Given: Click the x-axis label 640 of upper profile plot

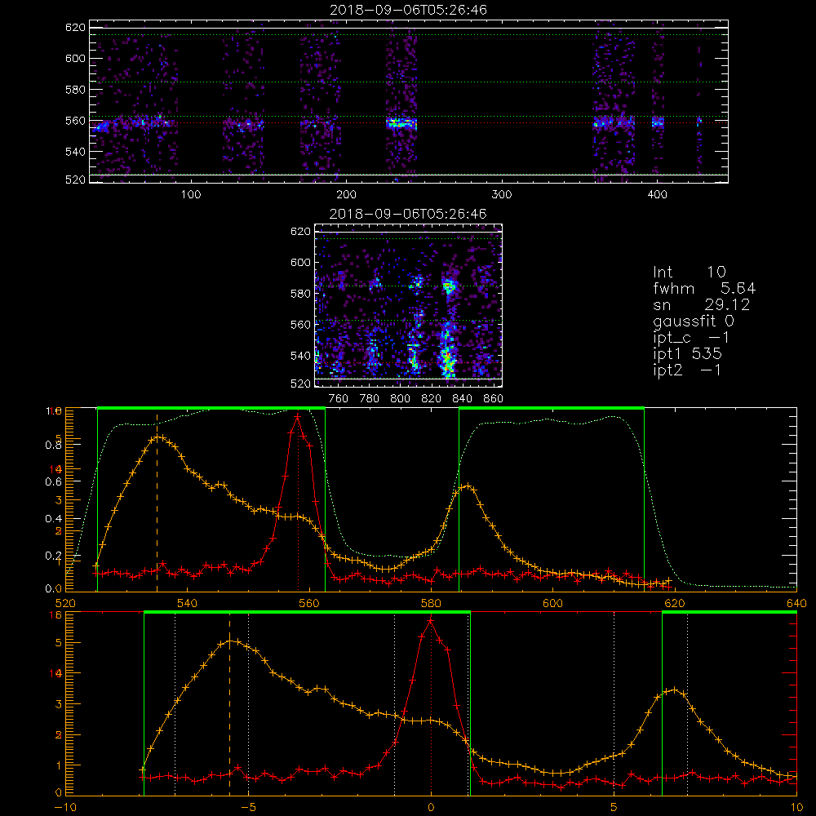Looking at the screenshot, I should 796,603.
